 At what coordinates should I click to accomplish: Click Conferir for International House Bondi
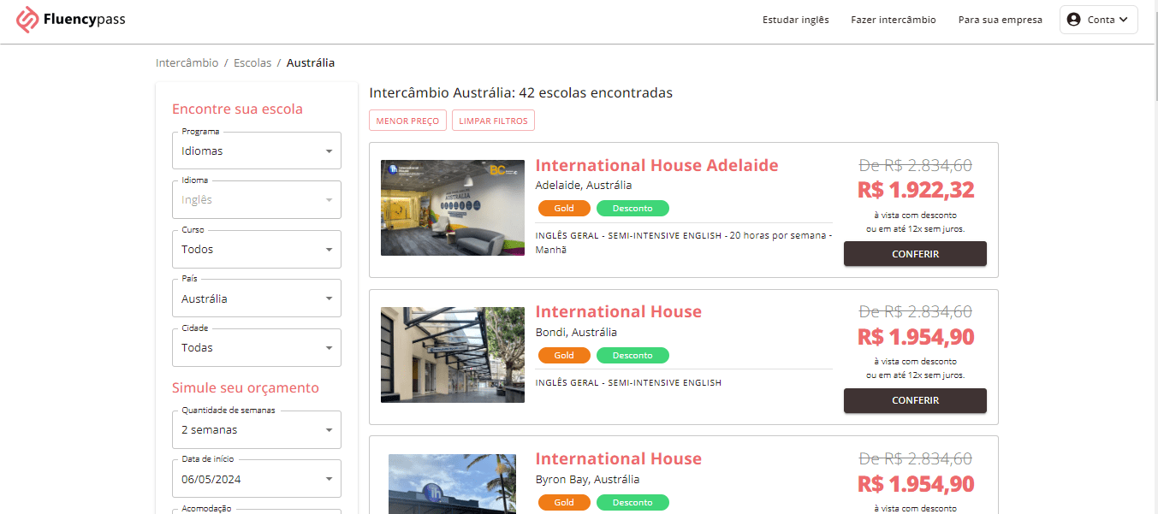pos(915,400)
